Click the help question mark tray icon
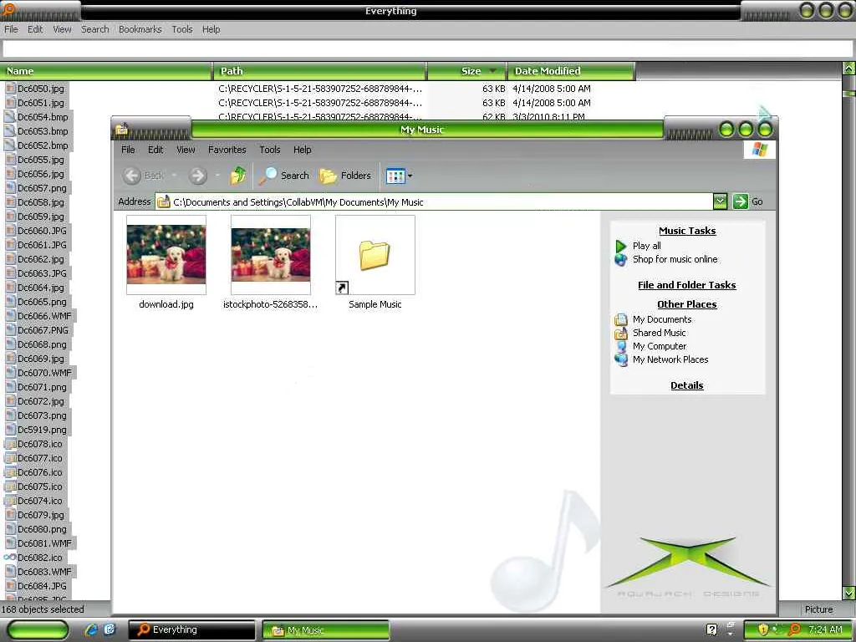Screen dimensions: 856x642 712,629
